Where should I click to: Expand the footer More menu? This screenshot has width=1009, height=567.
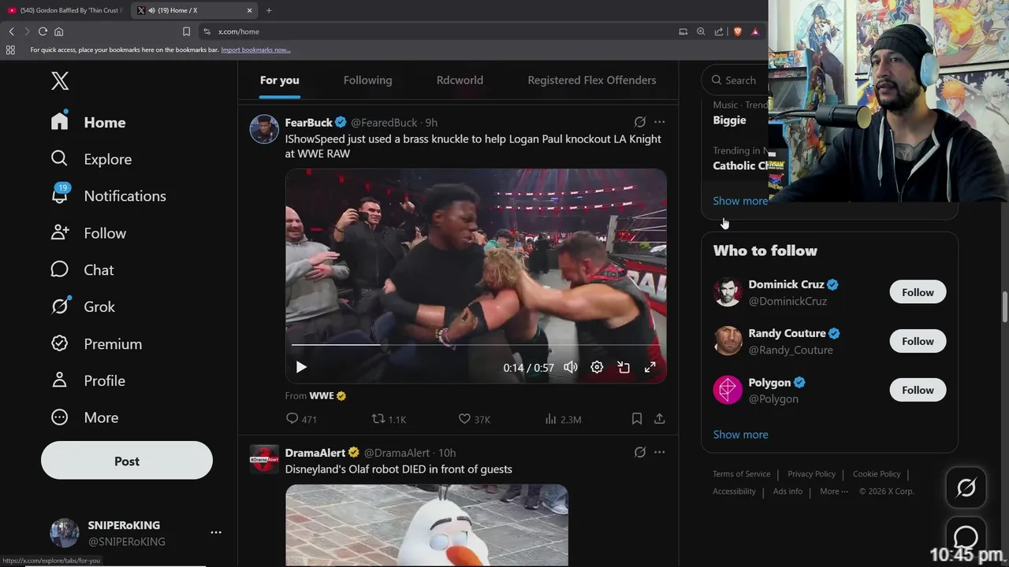click(834, 491)
